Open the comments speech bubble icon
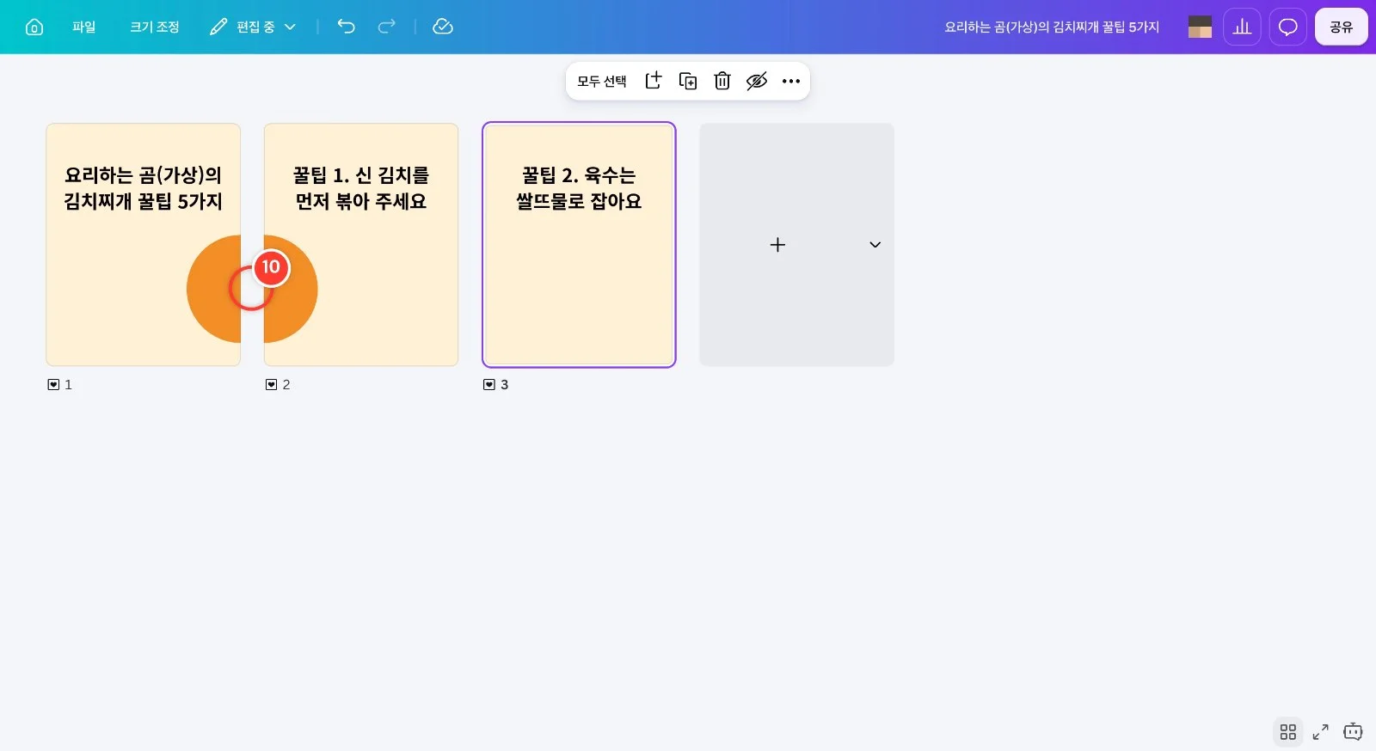Image resolution: width=1376 pixels, height=751 pixels. tap(1287, 27)
